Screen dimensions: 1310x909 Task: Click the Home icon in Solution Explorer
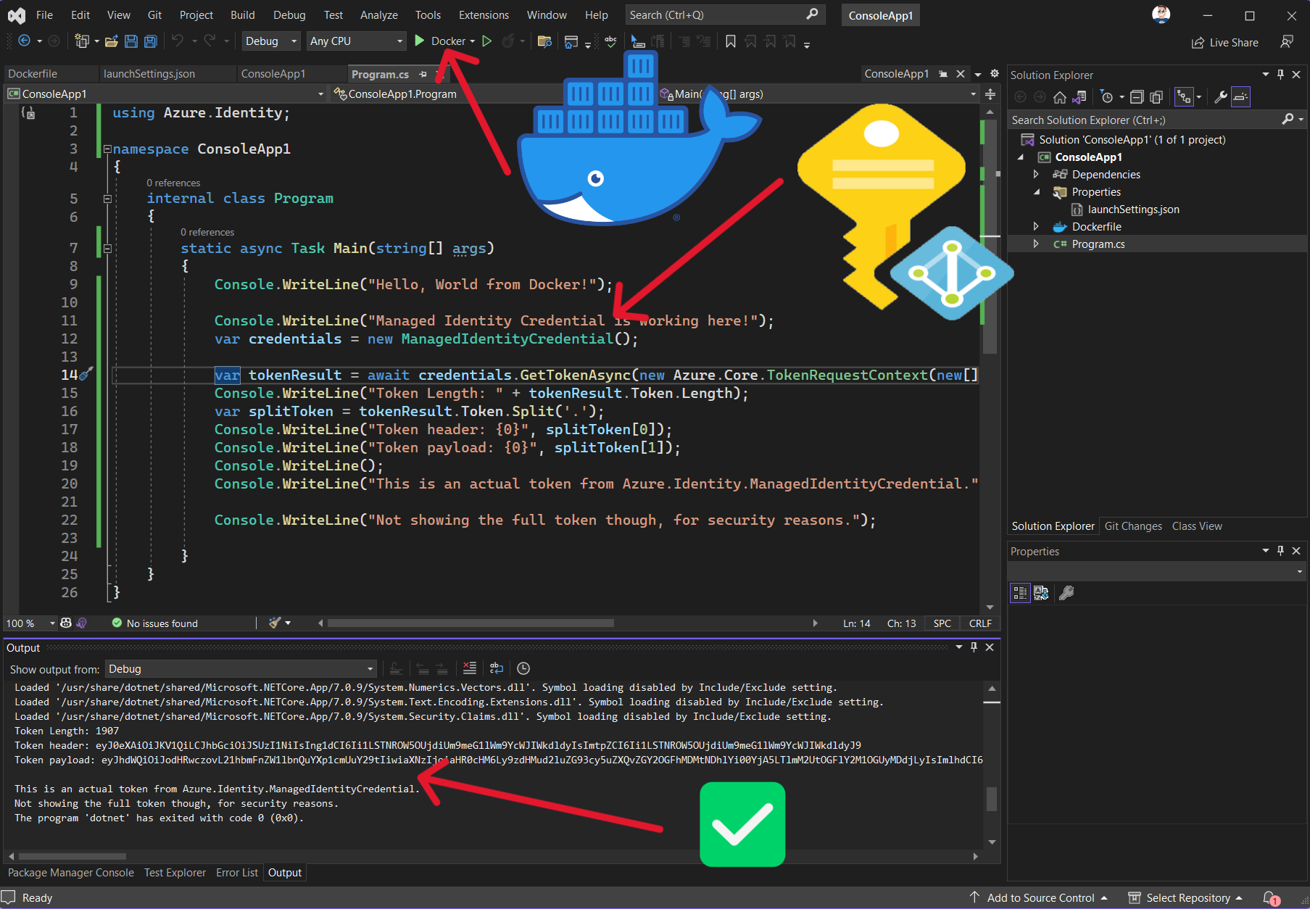tap(1059, 97)
